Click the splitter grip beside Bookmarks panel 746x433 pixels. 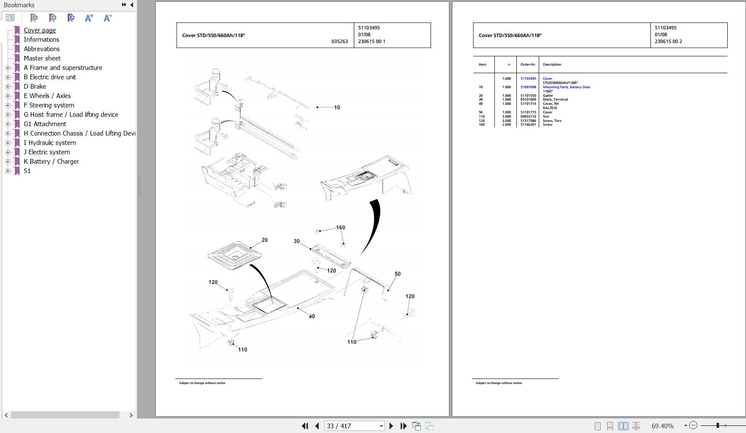139,186
